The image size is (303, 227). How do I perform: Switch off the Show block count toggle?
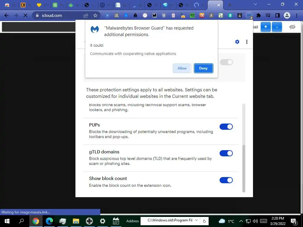click(226, 180)
